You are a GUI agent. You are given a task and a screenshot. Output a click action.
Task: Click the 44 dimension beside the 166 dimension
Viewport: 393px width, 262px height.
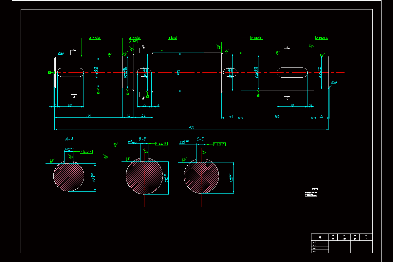click(x=231, y=116)
